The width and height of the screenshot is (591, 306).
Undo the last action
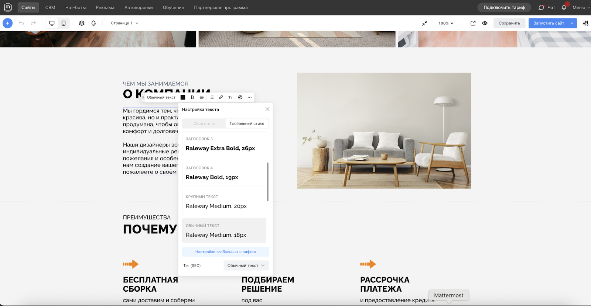point(21,23)
